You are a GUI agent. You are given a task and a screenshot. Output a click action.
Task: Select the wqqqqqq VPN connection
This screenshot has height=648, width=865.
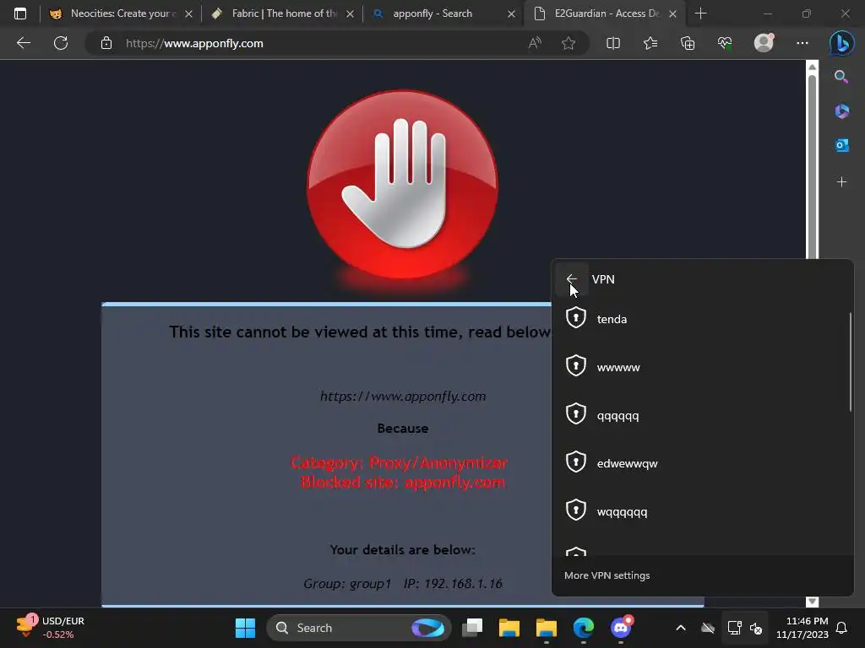(x=702, y=511)
